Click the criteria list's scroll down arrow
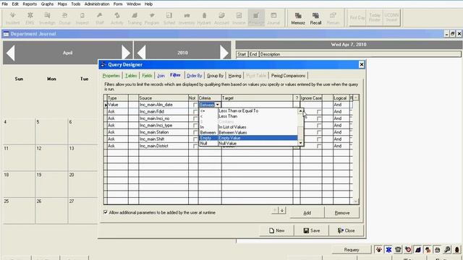Viewport: 463px width, 260px height. [x=300, y=143]
